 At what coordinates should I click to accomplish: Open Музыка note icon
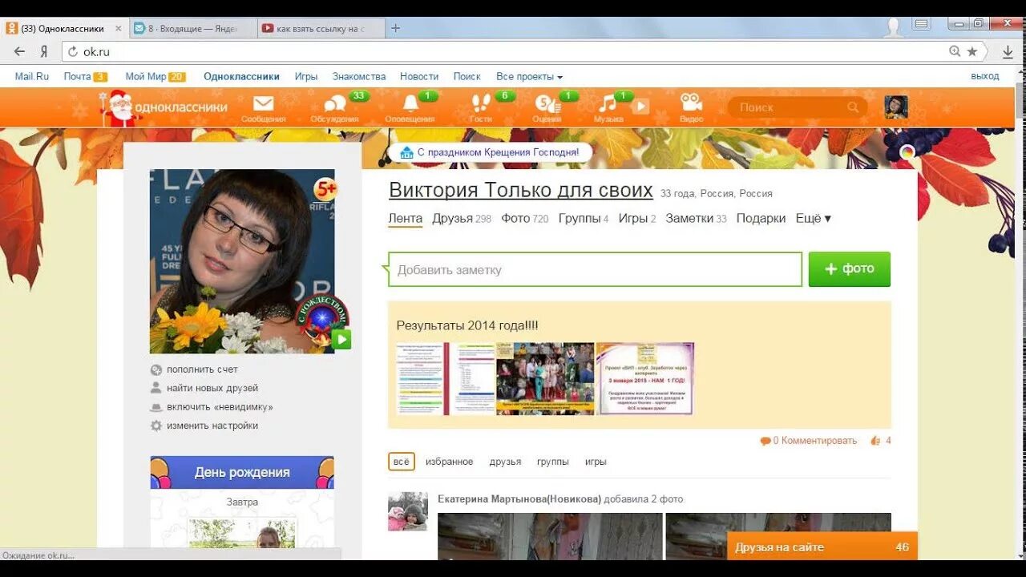tap(608, 103)
